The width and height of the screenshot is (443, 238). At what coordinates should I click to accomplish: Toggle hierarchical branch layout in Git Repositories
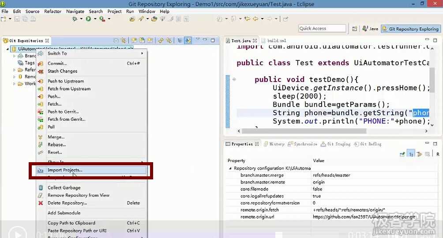pyautogui.click(x=180, y=41)
